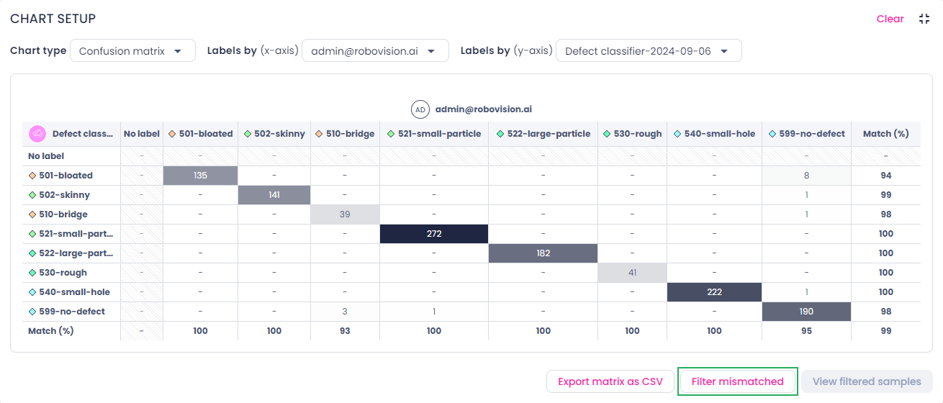
Task: Click View filtered samples button
Action: point(867,381)
